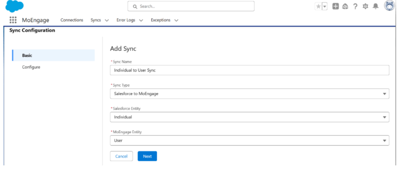Open the Syncs tab
The image size is (402, 170).
click(96, 20)
